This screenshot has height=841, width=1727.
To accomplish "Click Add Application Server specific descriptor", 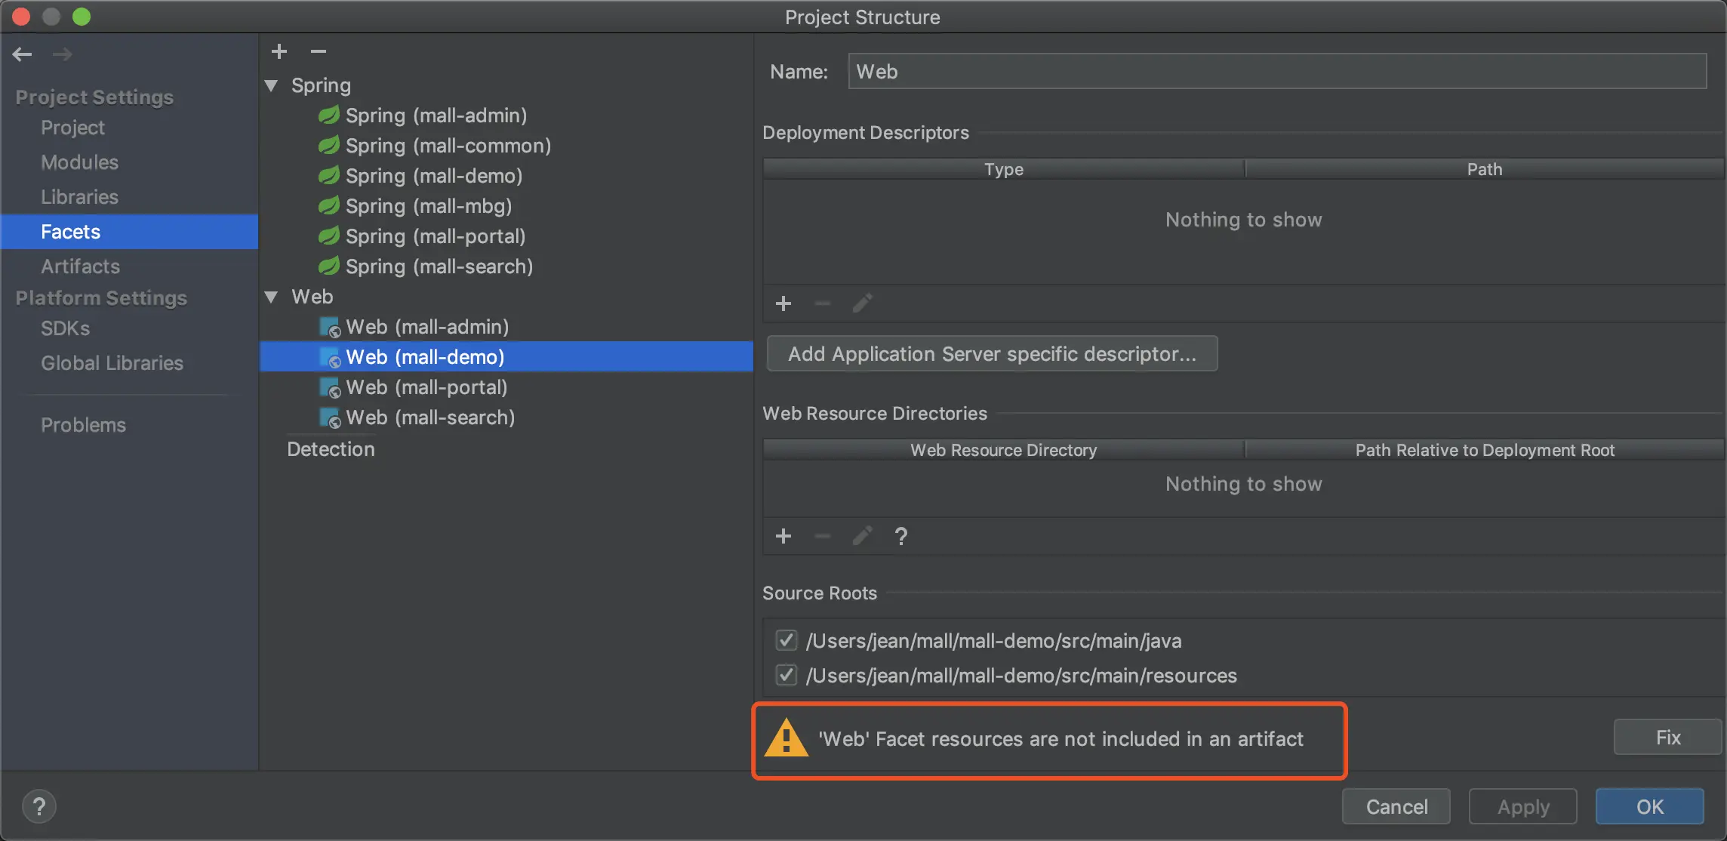I will [992, 353].
